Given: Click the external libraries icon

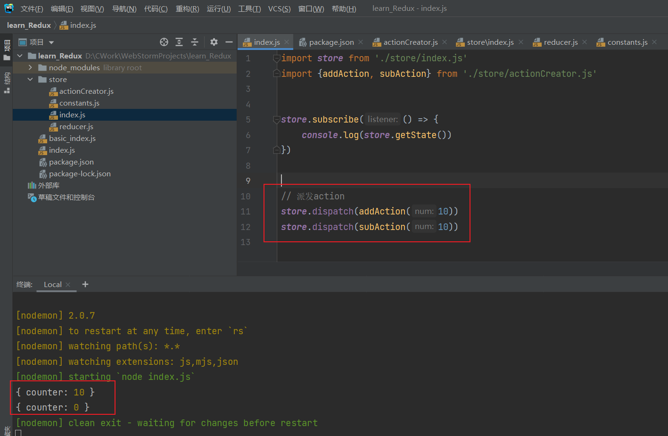Looking at the screenshot, I should [32, 185].
